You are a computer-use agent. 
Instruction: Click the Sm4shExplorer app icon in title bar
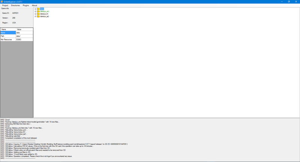tap(2, 1)
